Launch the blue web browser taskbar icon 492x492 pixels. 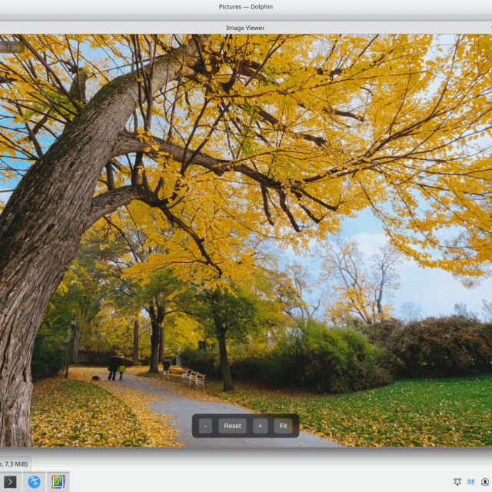click(x=34, y=482)
